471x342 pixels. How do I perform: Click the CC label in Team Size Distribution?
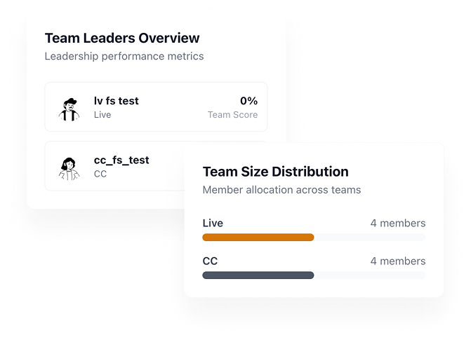pos(210,261)
